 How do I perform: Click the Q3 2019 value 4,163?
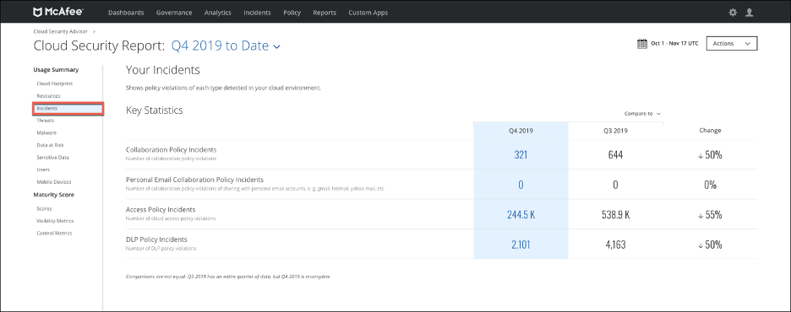click(615, 245)
